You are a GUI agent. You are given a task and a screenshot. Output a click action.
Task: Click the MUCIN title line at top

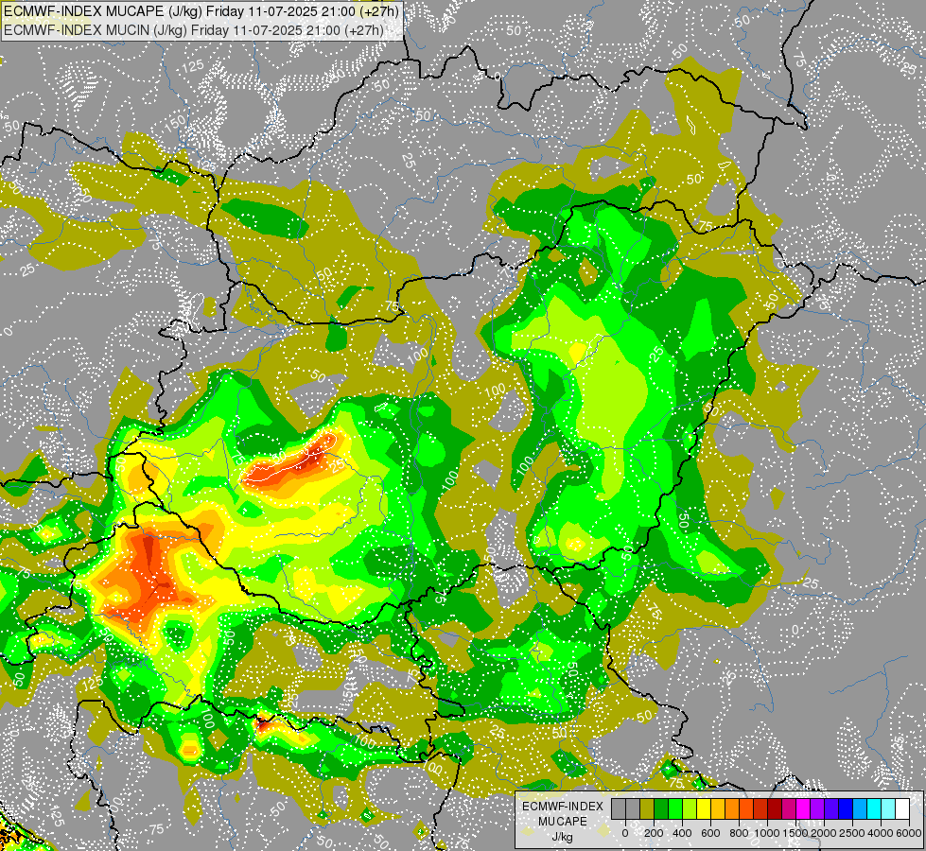[193, 30]
